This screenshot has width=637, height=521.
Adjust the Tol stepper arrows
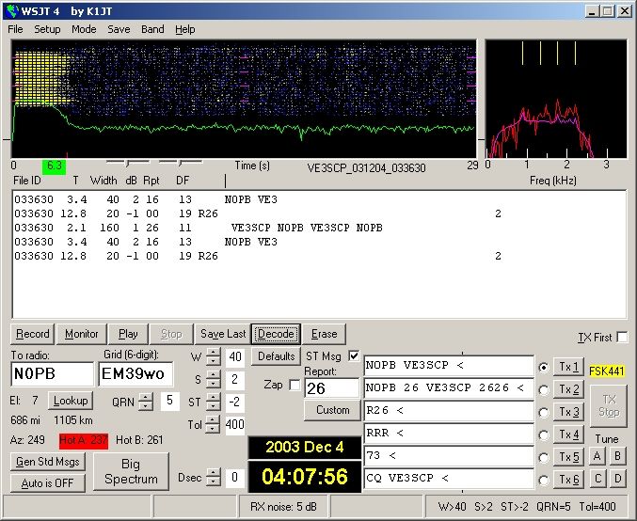pos(214,424)
